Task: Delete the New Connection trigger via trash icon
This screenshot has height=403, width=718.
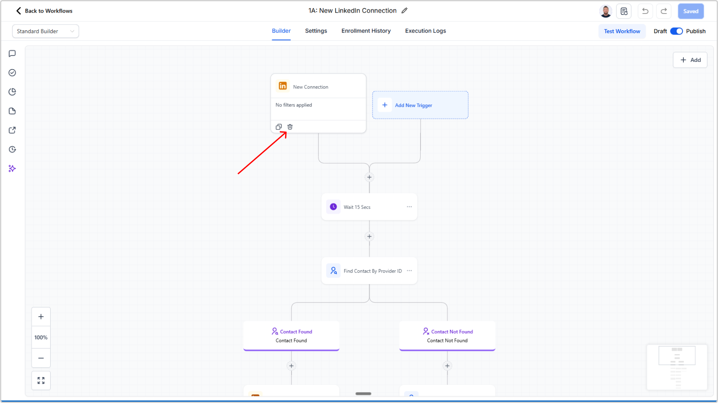Action: (290, 127)
